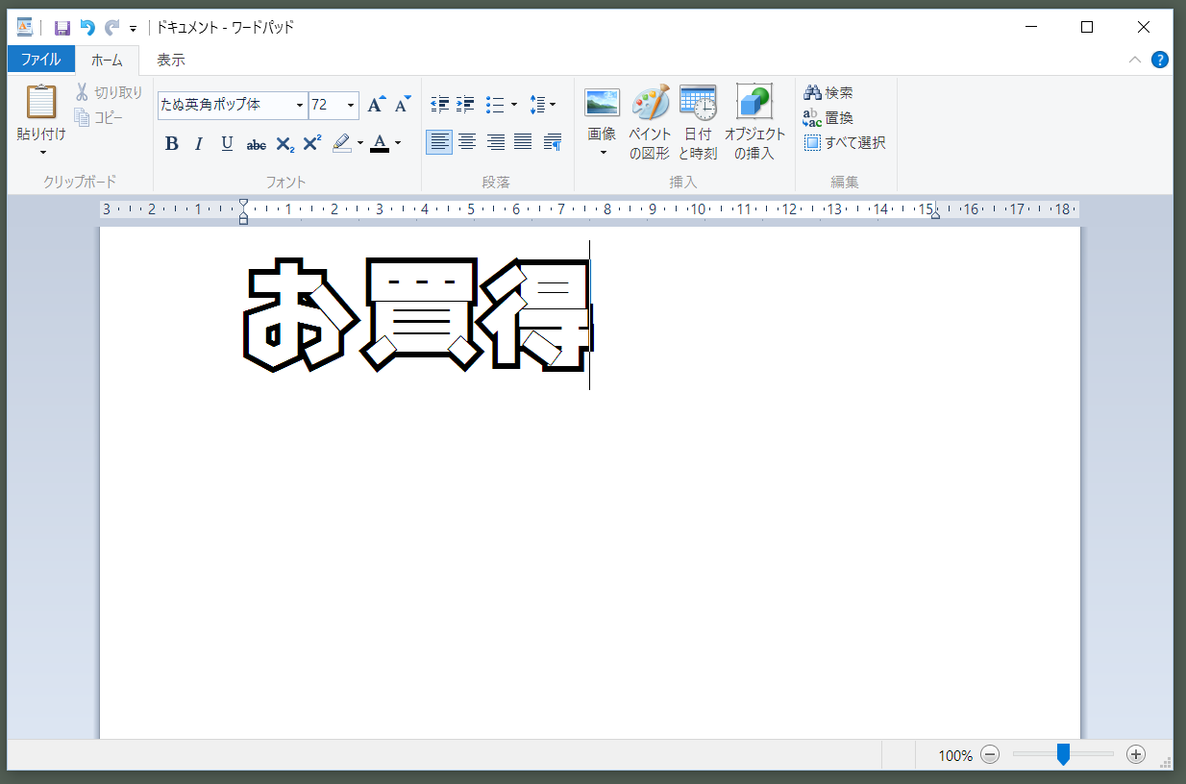Zoom out with the minus button

[x=991, y=754]
